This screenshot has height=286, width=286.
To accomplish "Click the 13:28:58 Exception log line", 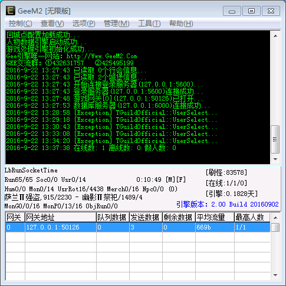I will tap(111, 112).
